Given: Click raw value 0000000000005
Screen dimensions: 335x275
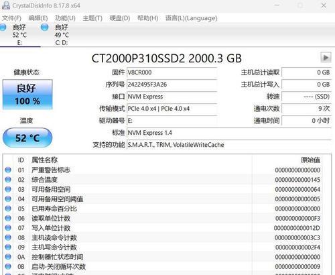Looking at the screenshot, I should click(x=297, y=199).
